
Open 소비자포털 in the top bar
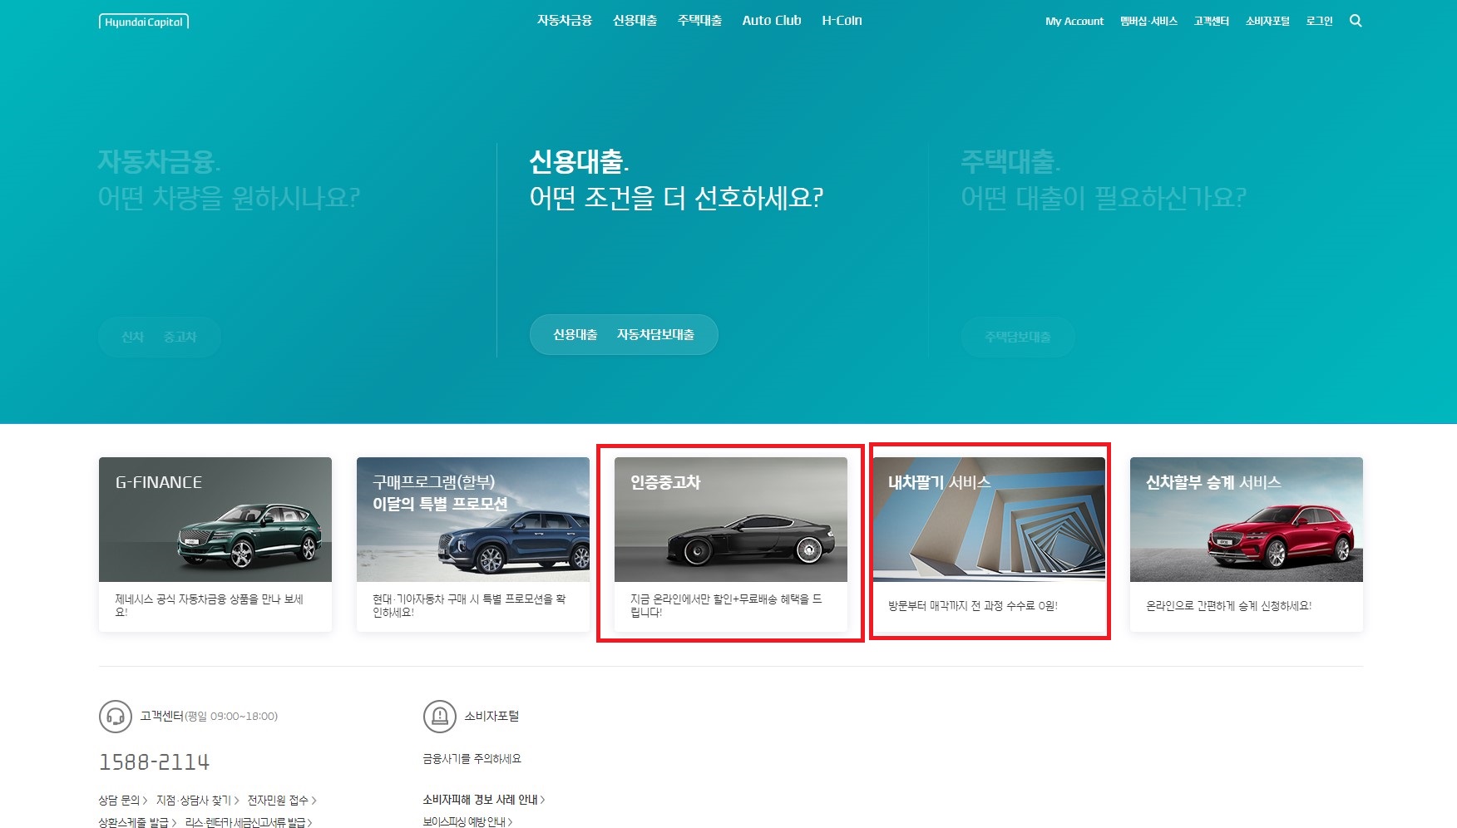pyautogui.click(x=1267, y=22)
